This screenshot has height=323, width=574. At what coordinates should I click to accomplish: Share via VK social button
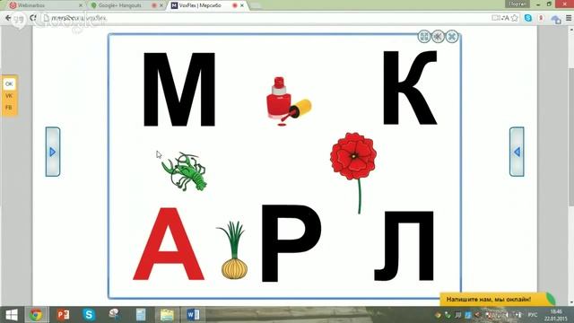(9, 96)
